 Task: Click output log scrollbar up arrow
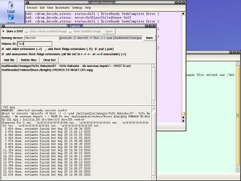pyautogui.click(x=153, y=107)
